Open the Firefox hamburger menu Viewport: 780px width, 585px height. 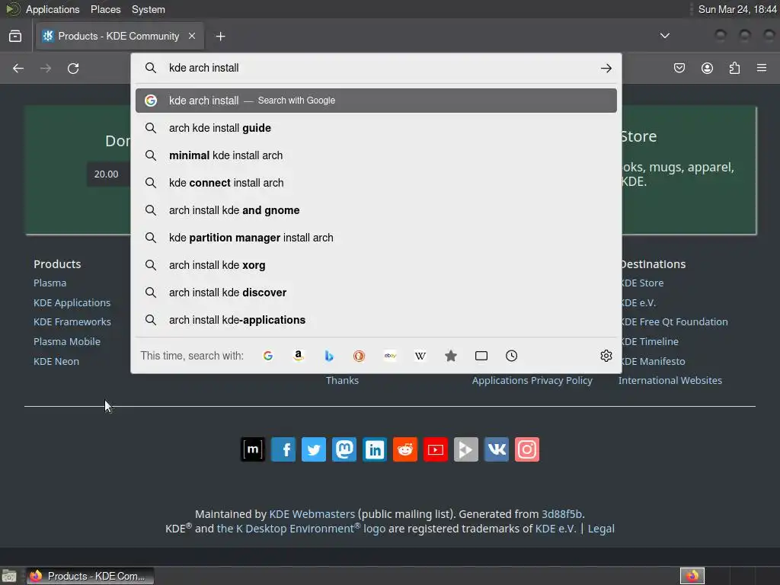[x=762, y=68]
